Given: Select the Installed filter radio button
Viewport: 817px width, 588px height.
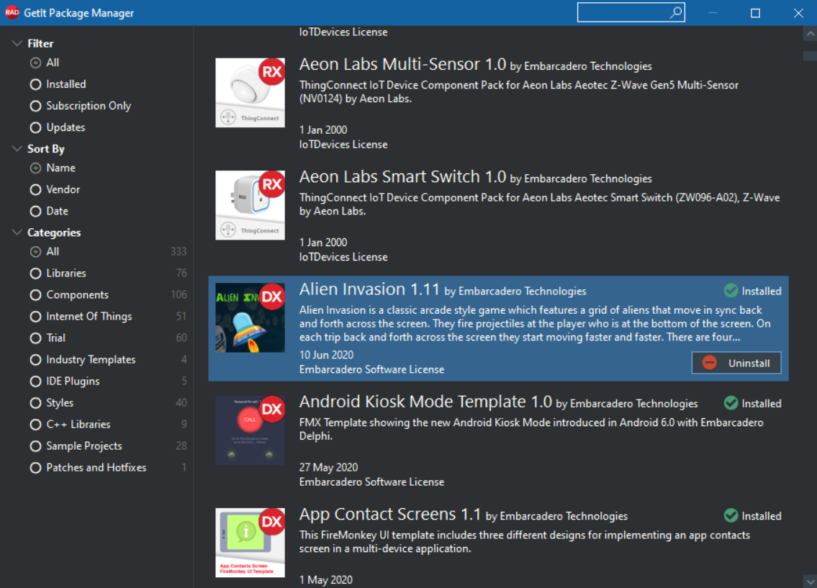Looking at the screenshot, I should [35, 84].
